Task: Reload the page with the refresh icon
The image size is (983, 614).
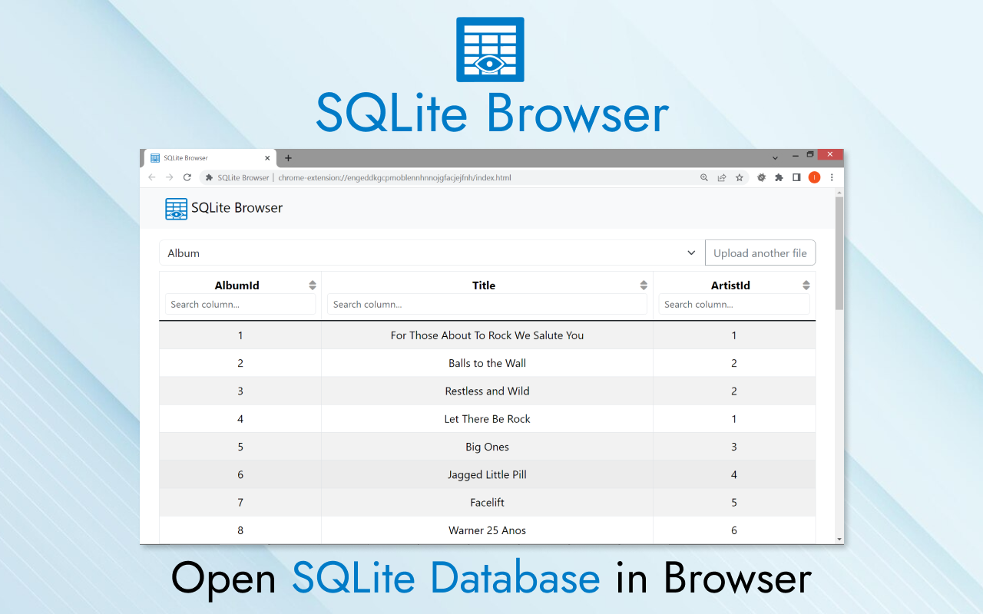Action: 187,177
